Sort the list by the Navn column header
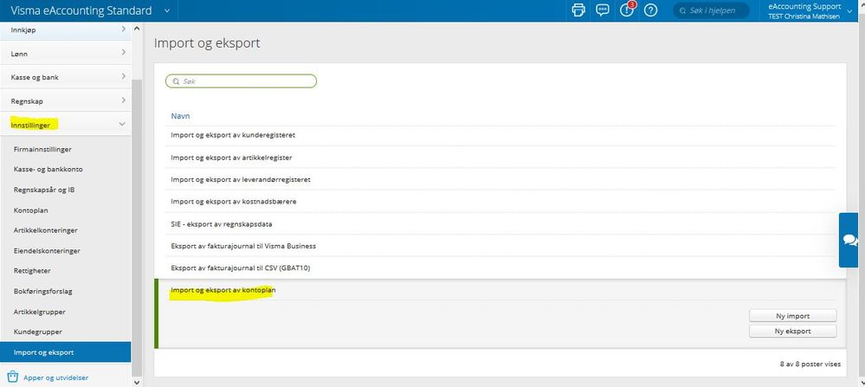Image resolution: width=865 pixels, height=387 pixels. 180,116
